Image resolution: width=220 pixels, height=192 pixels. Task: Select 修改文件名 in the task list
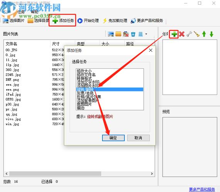(x=110, y=74)
